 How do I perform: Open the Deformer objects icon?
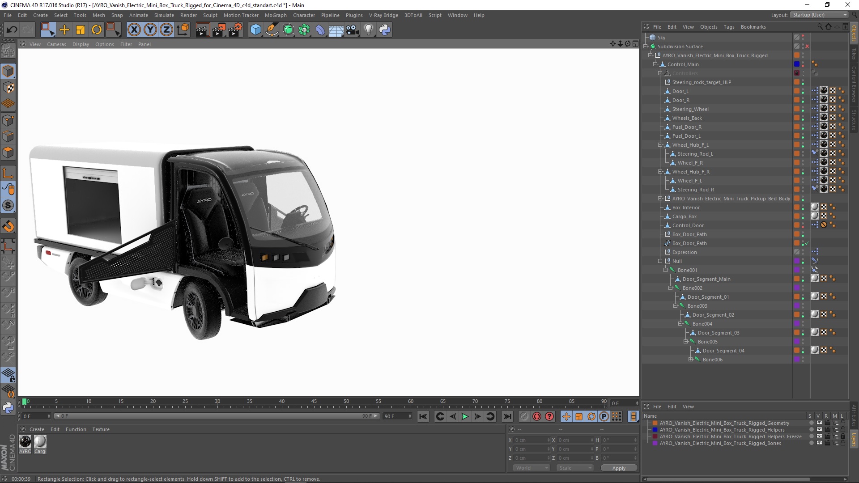coord(320,30)
